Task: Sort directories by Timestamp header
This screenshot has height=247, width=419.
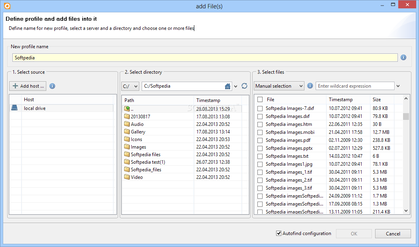Action: click(217, 100)
